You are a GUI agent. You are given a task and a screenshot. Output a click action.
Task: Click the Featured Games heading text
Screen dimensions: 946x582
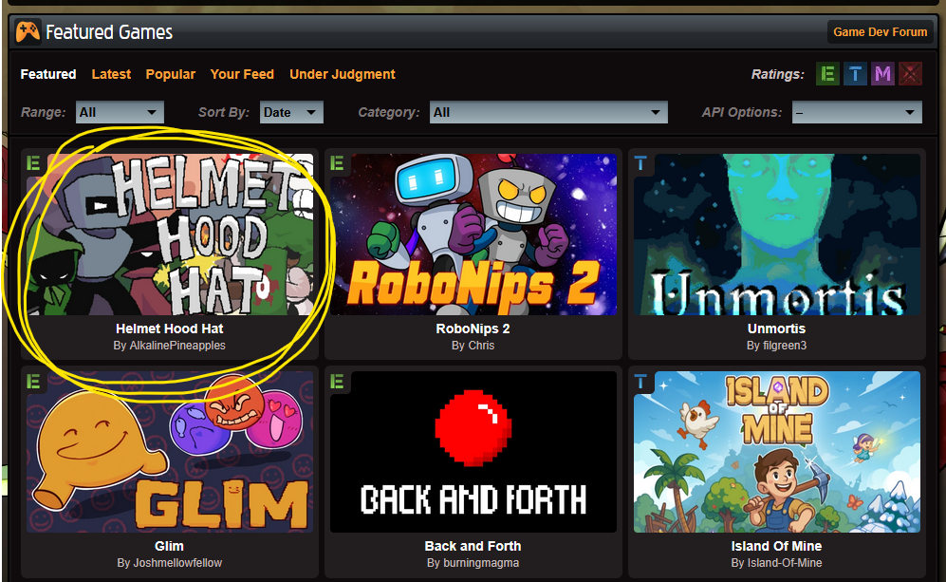coord(109,32)
